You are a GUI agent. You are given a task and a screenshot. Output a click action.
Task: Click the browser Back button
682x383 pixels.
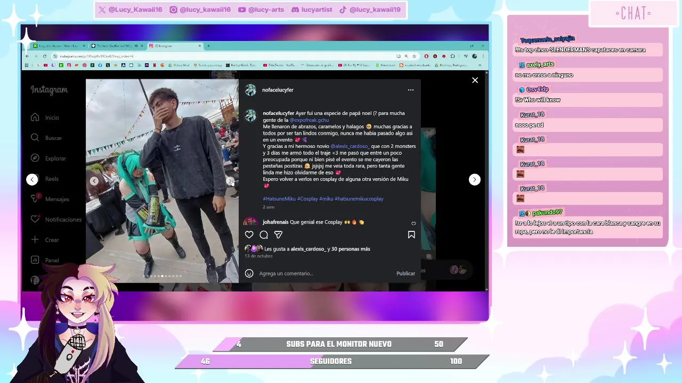[27, 56]
